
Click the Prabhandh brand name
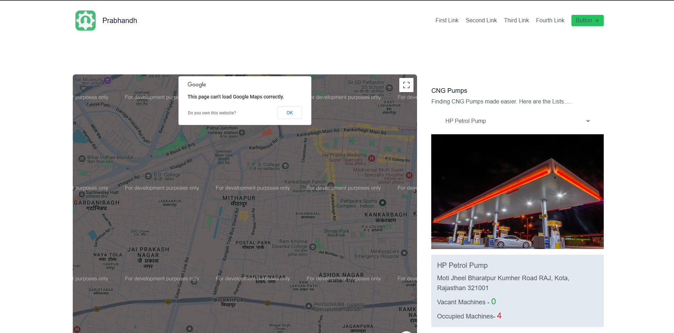tap(120, 21)
